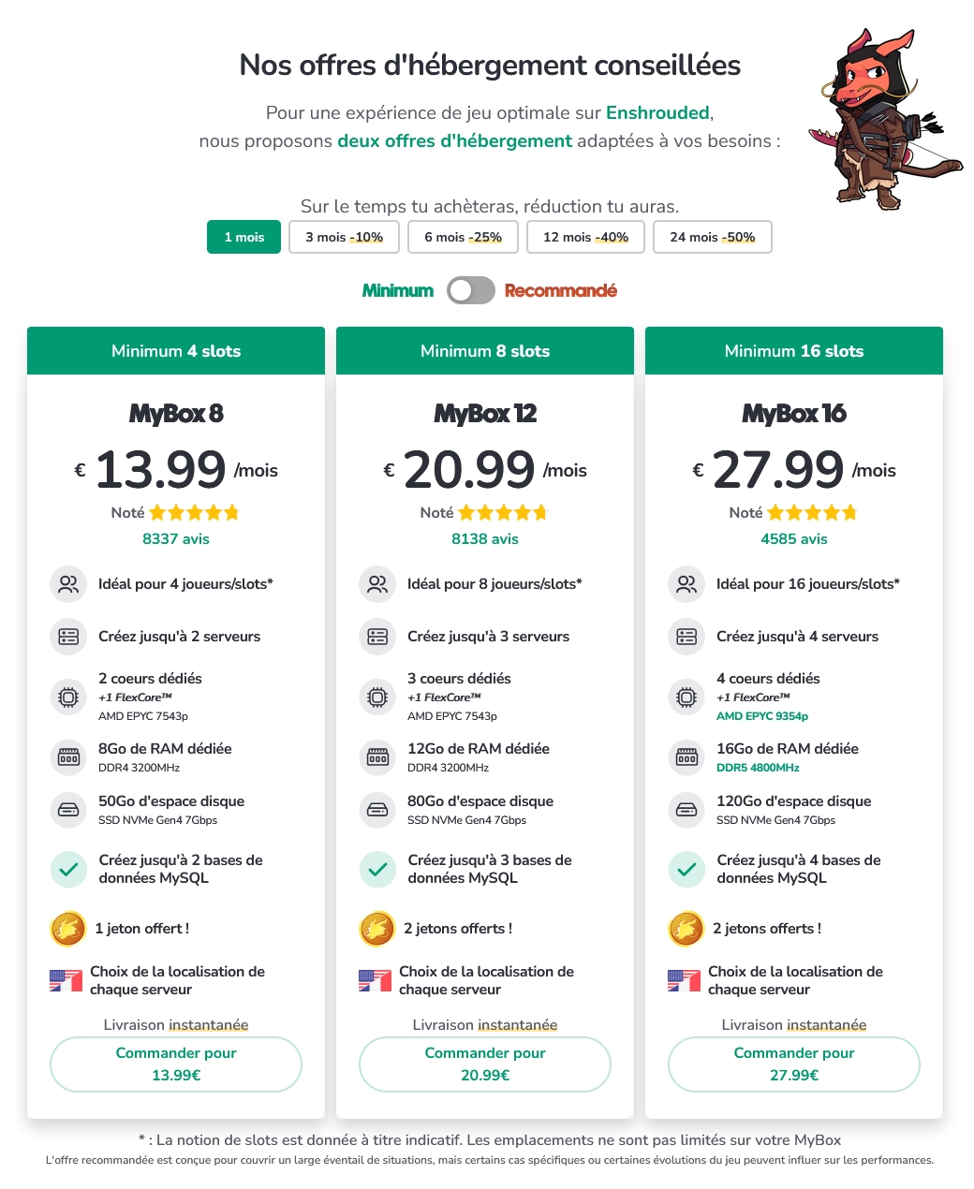
Task: Order MyBox 16 for 27.99€
Action: (x=794, y=1064)
